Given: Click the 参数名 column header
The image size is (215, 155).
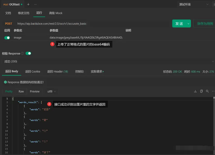Looking at the screenshot, I should [x=18, y=30].
